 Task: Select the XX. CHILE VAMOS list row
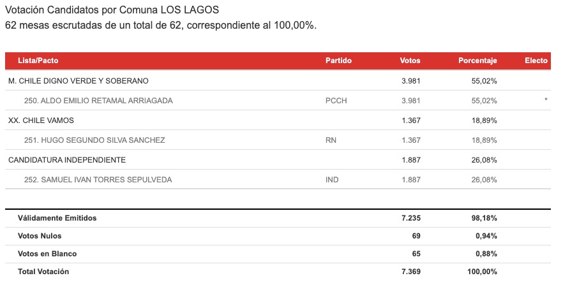(278, 120)
